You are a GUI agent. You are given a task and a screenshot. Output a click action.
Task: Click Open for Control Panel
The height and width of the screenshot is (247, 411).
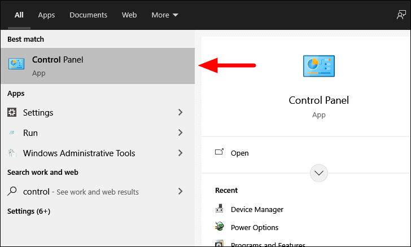pos(239,153)
